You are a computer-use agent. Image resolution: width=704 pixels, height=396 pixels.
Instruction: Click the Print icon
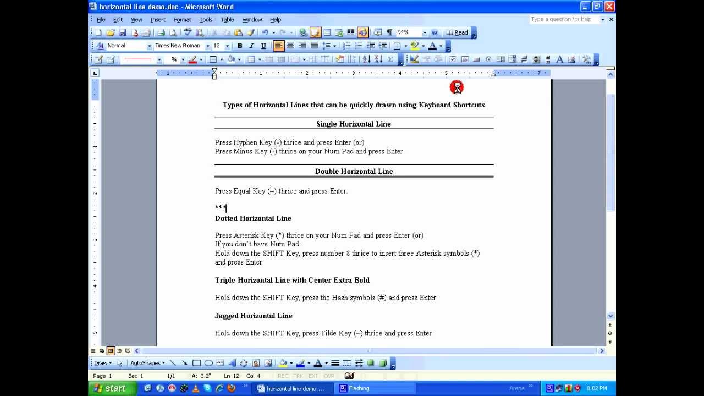(x=161, y=32)
